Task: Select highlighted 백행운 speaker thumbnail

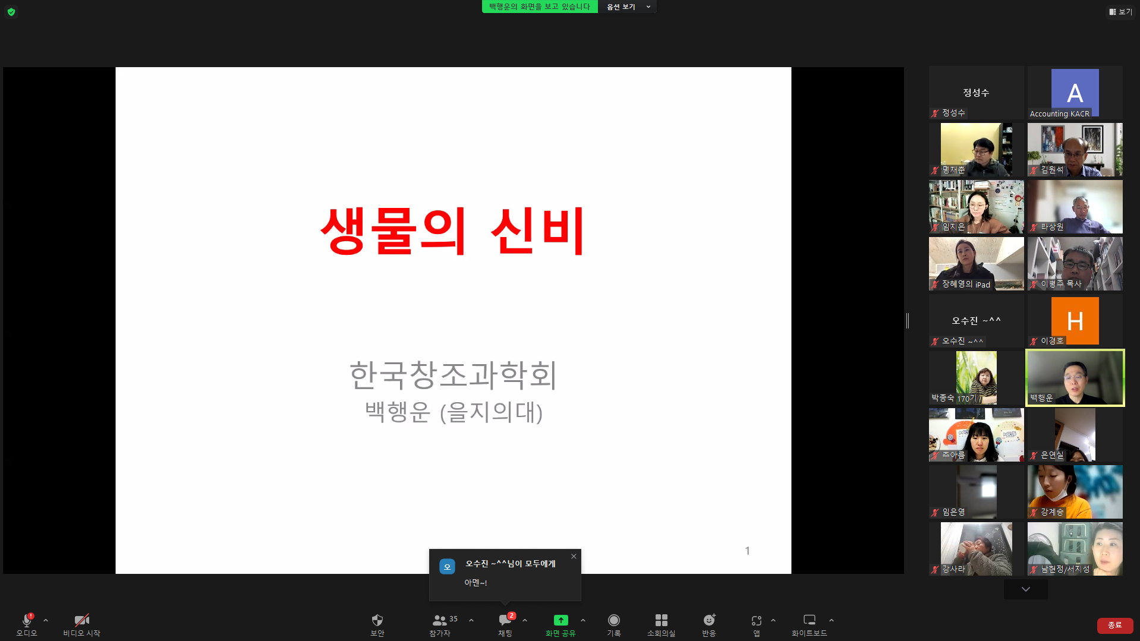Action: pyautogui.click(x=1075, y=378)
